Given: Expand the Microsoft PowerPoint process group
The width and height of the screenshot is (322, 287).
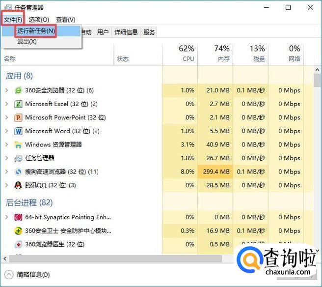Looking at the screenshot, I should pyautogui.click(x=6, y=117).
